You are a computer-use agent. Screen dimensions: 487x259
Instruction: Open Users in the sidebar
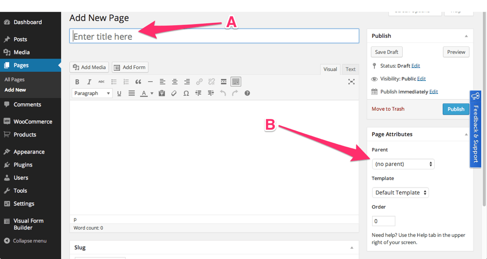[31, 178]
